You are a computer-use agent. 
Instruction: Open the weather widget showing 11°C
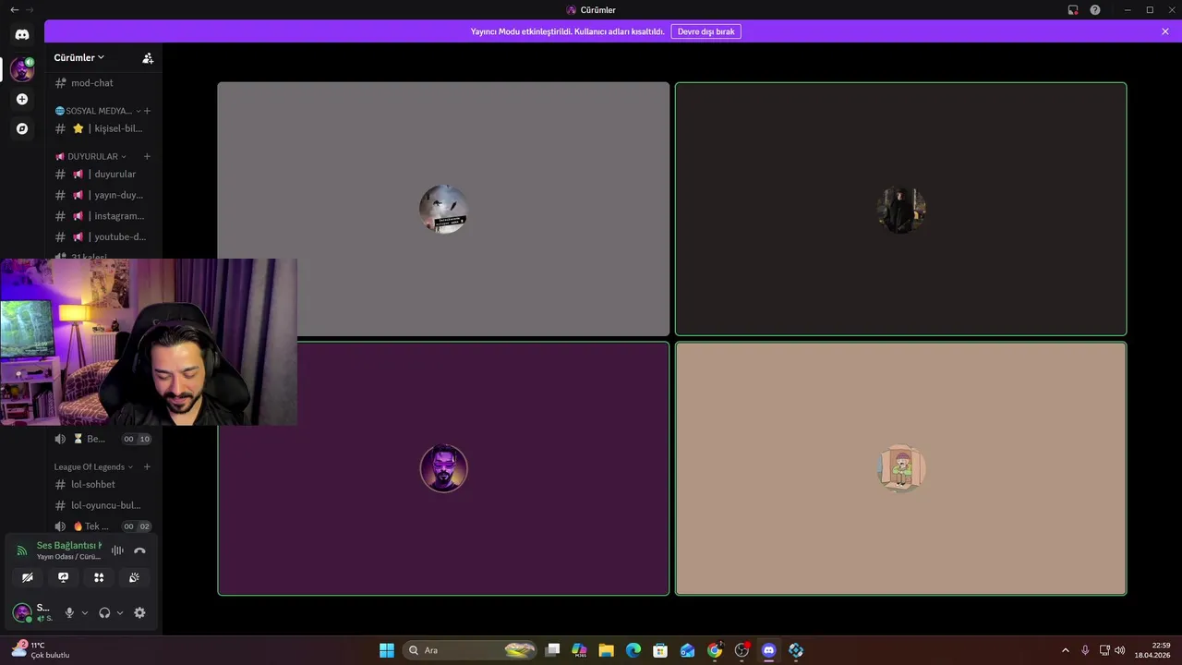(x=40, y=650)
